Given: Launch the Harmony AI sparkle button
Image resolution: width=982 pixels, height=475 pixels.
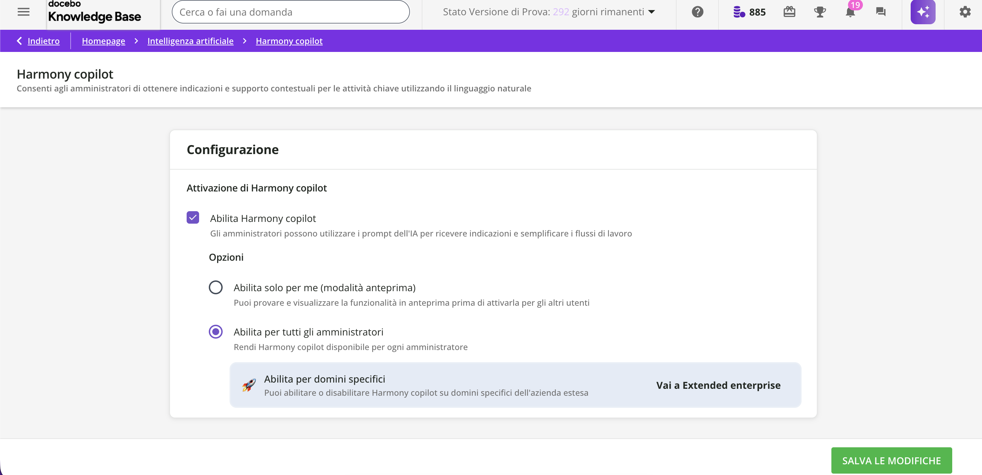Looking at the screenshot, I should click(x=922, y=12).
